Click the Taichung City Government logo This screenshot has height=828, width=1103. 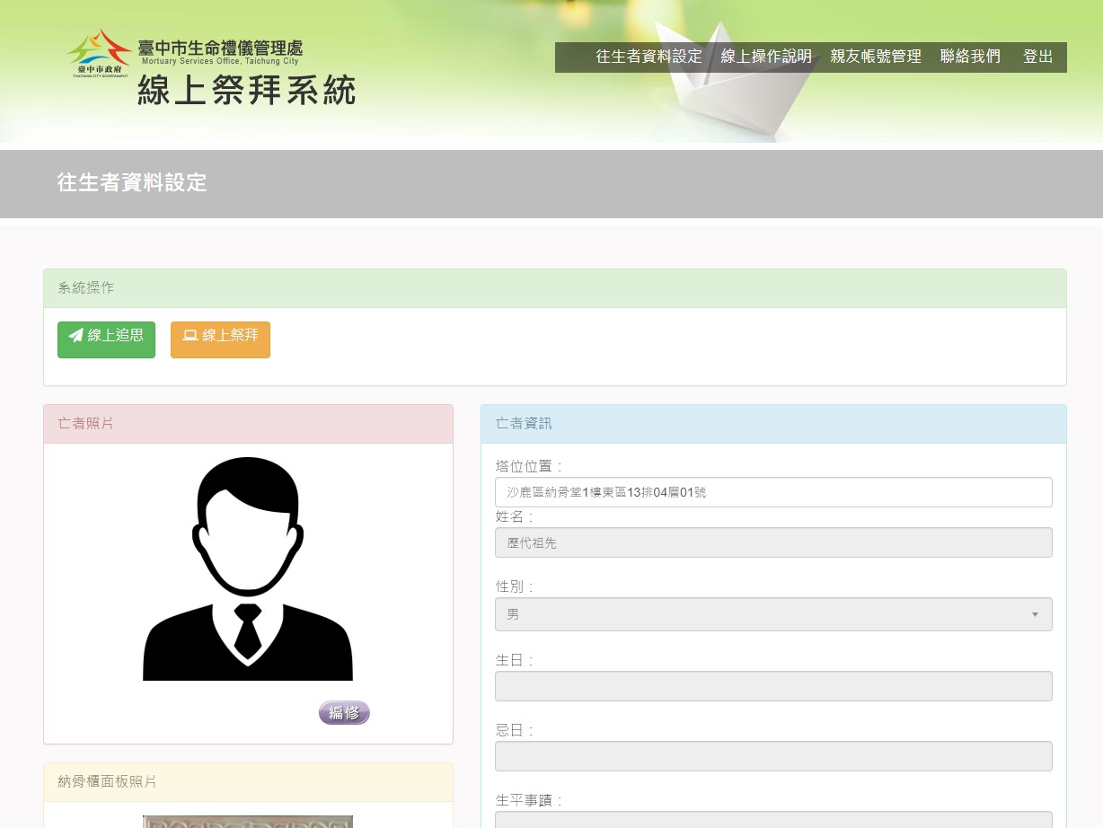click(99, 54)
